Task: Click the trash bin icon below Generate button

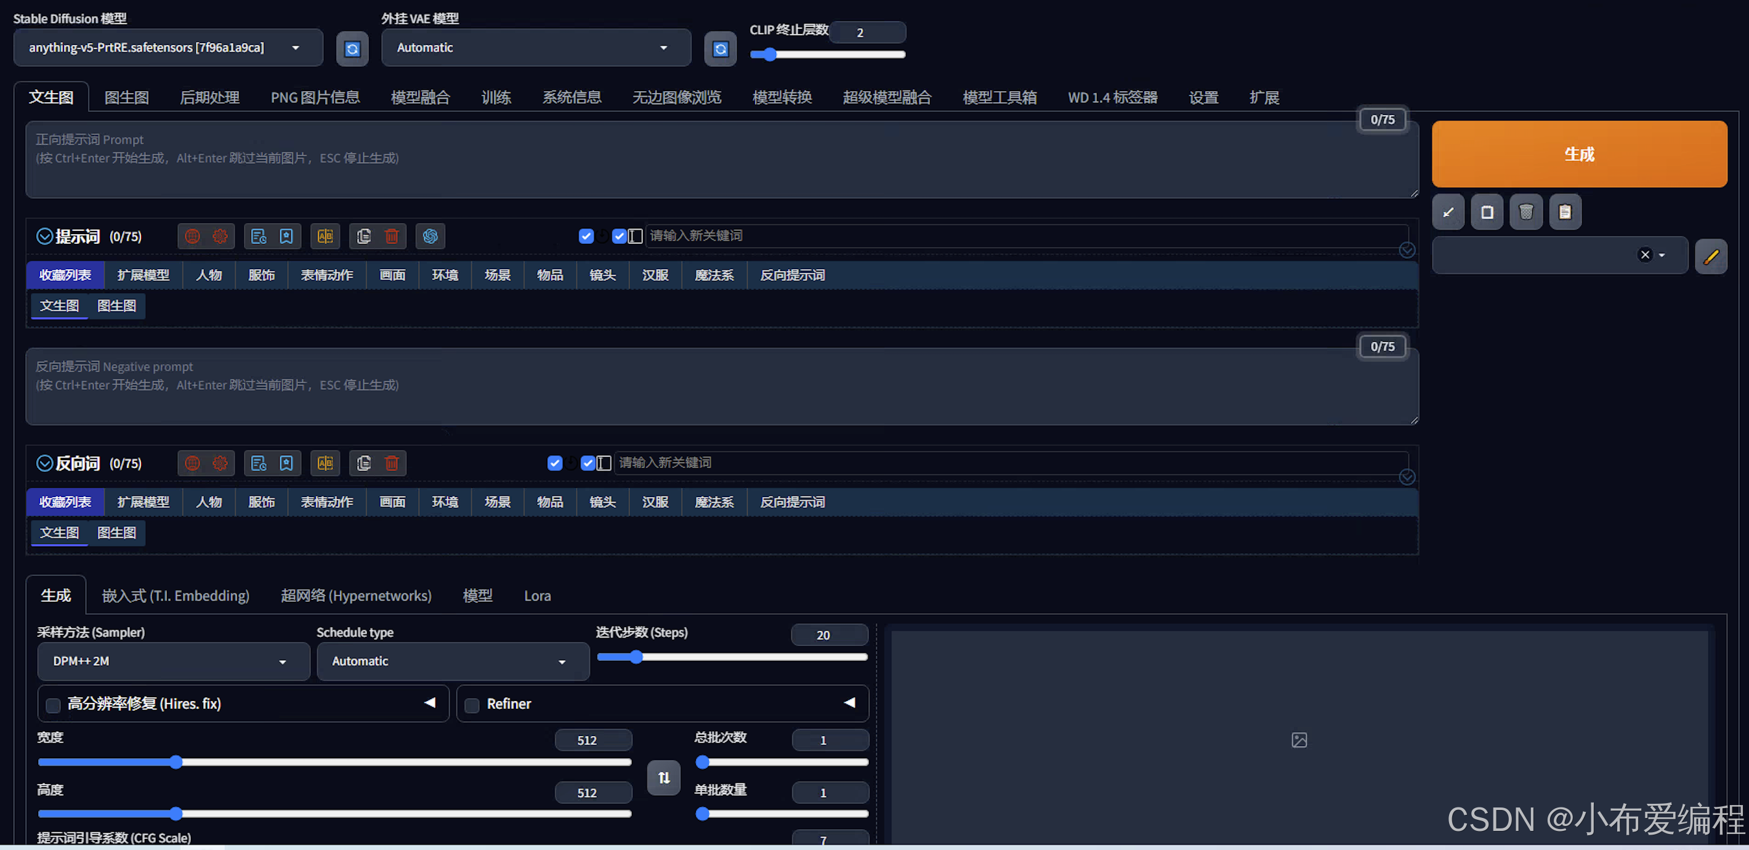Action: coord(1525,212)
